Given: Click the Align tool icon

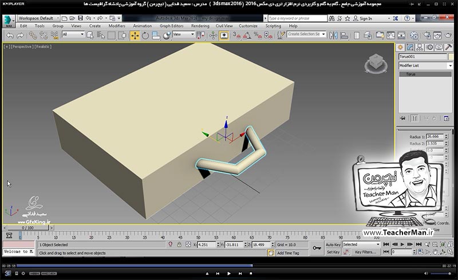Looking at the screenshot, I should (345, 36).
